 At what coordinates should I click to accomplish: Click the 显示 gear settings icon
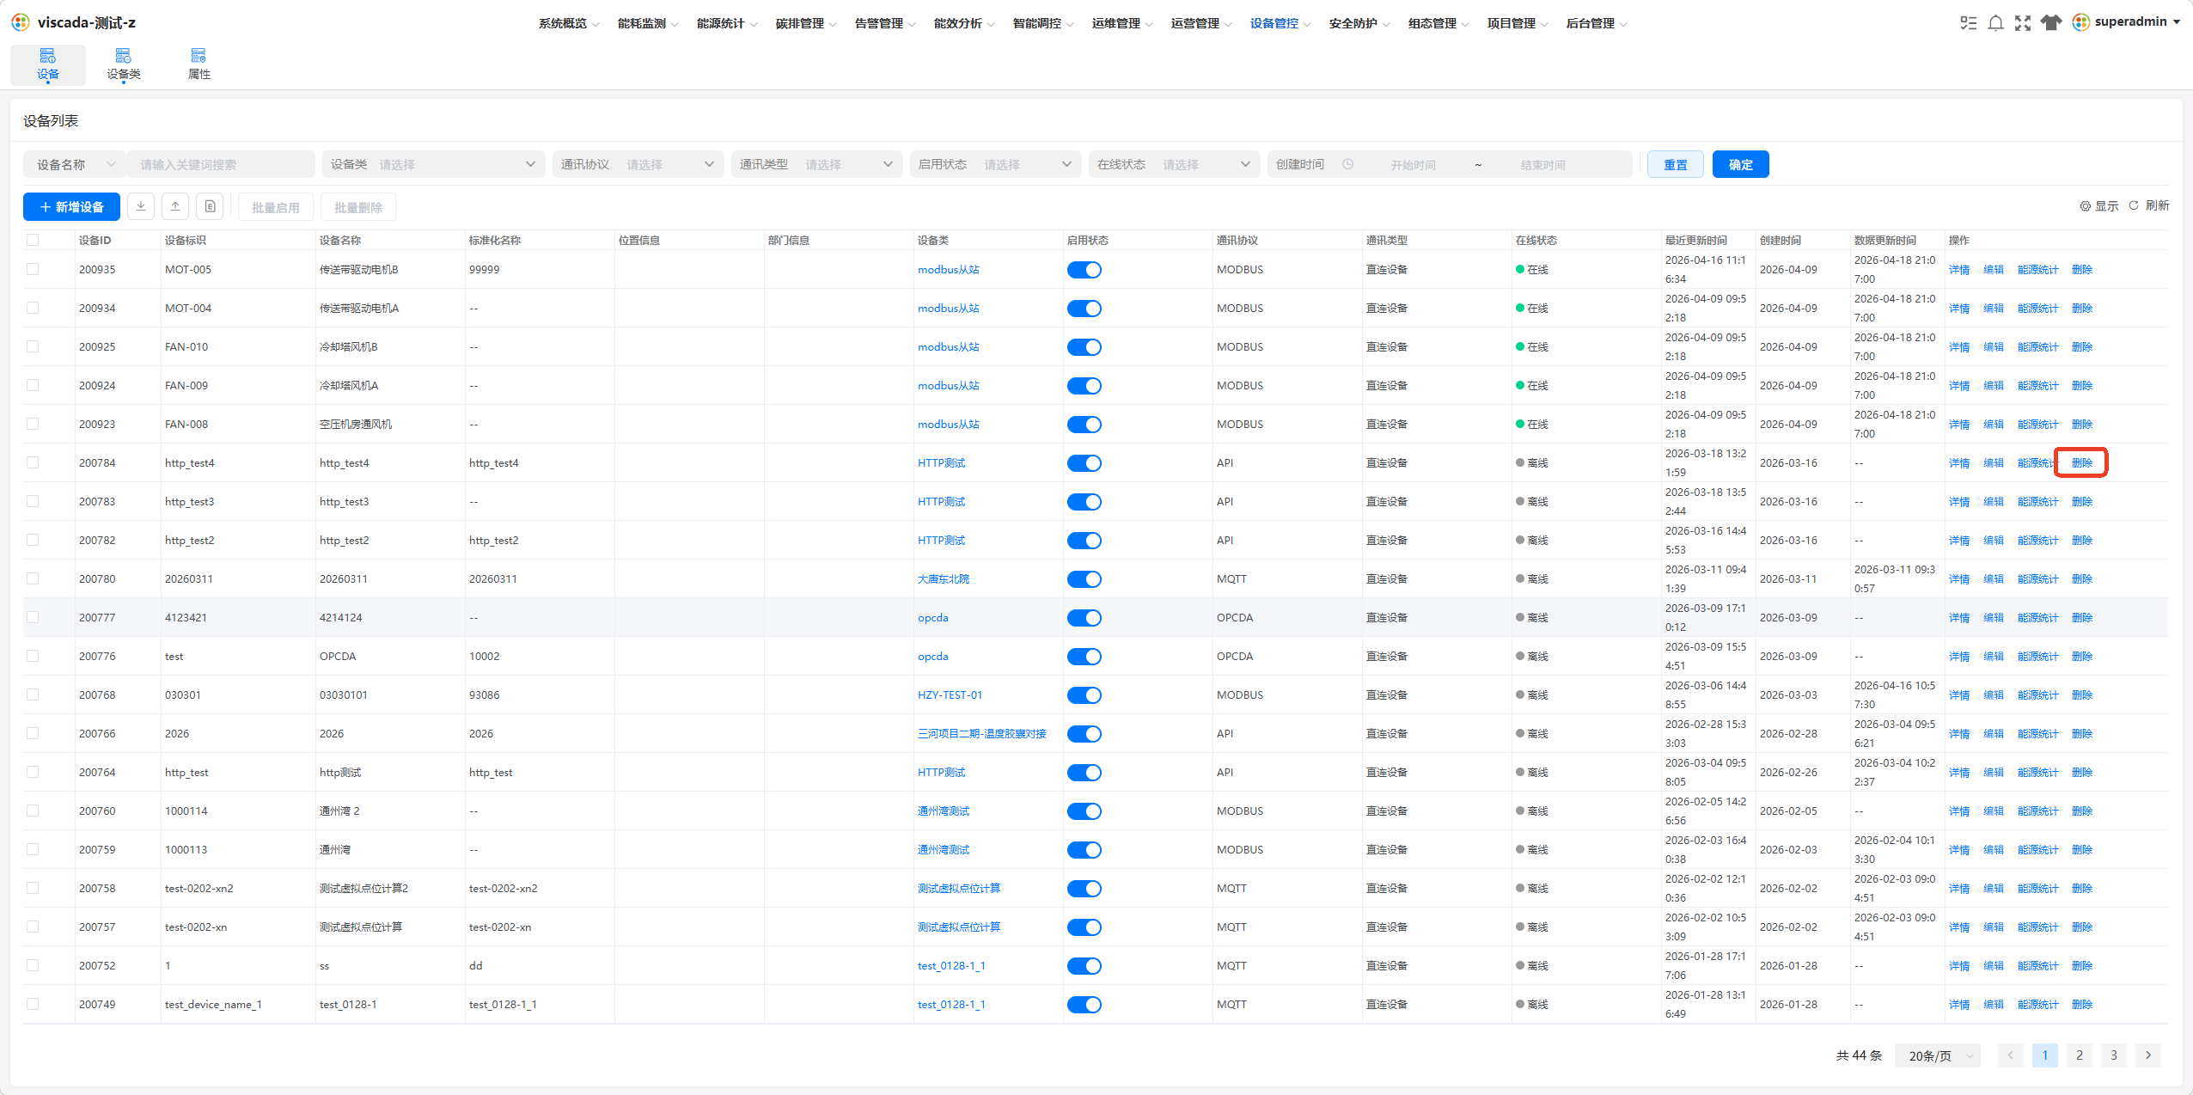click(2085, 206)
